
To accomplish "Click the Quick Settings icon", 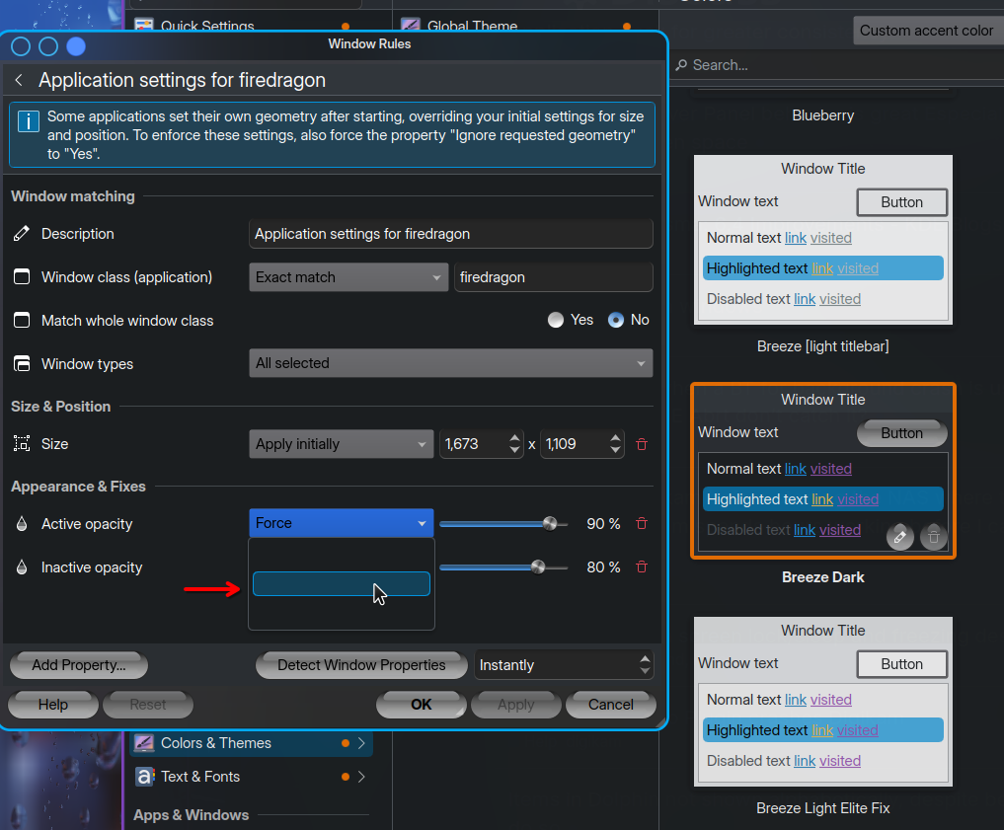I will tap(144, 24).
